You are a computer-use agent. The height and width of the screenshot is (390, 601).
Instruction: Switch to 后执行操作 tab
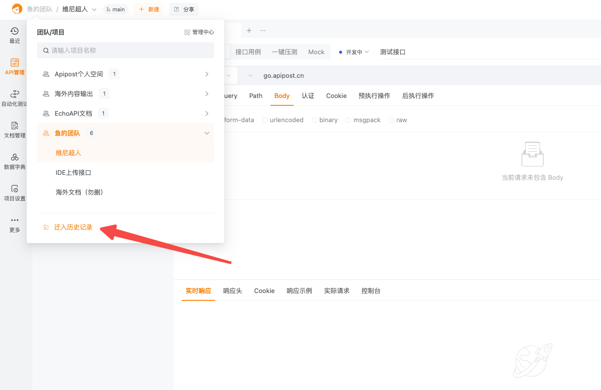418,96
